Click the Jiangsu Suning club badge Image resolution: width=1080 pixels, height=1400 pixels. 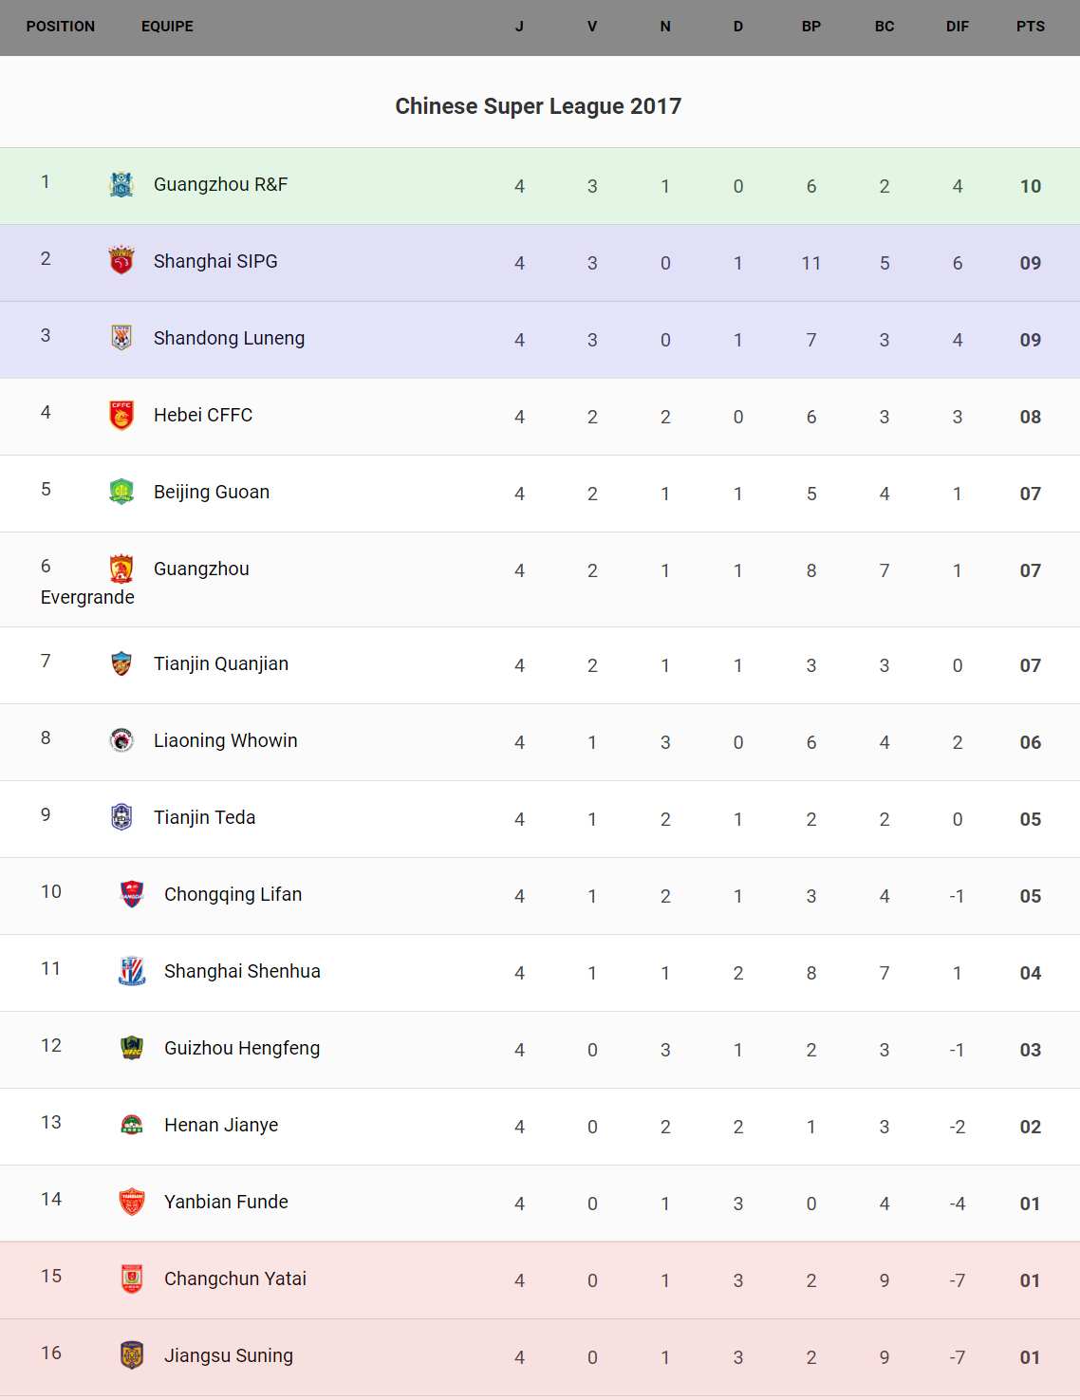coord(132,1355)
